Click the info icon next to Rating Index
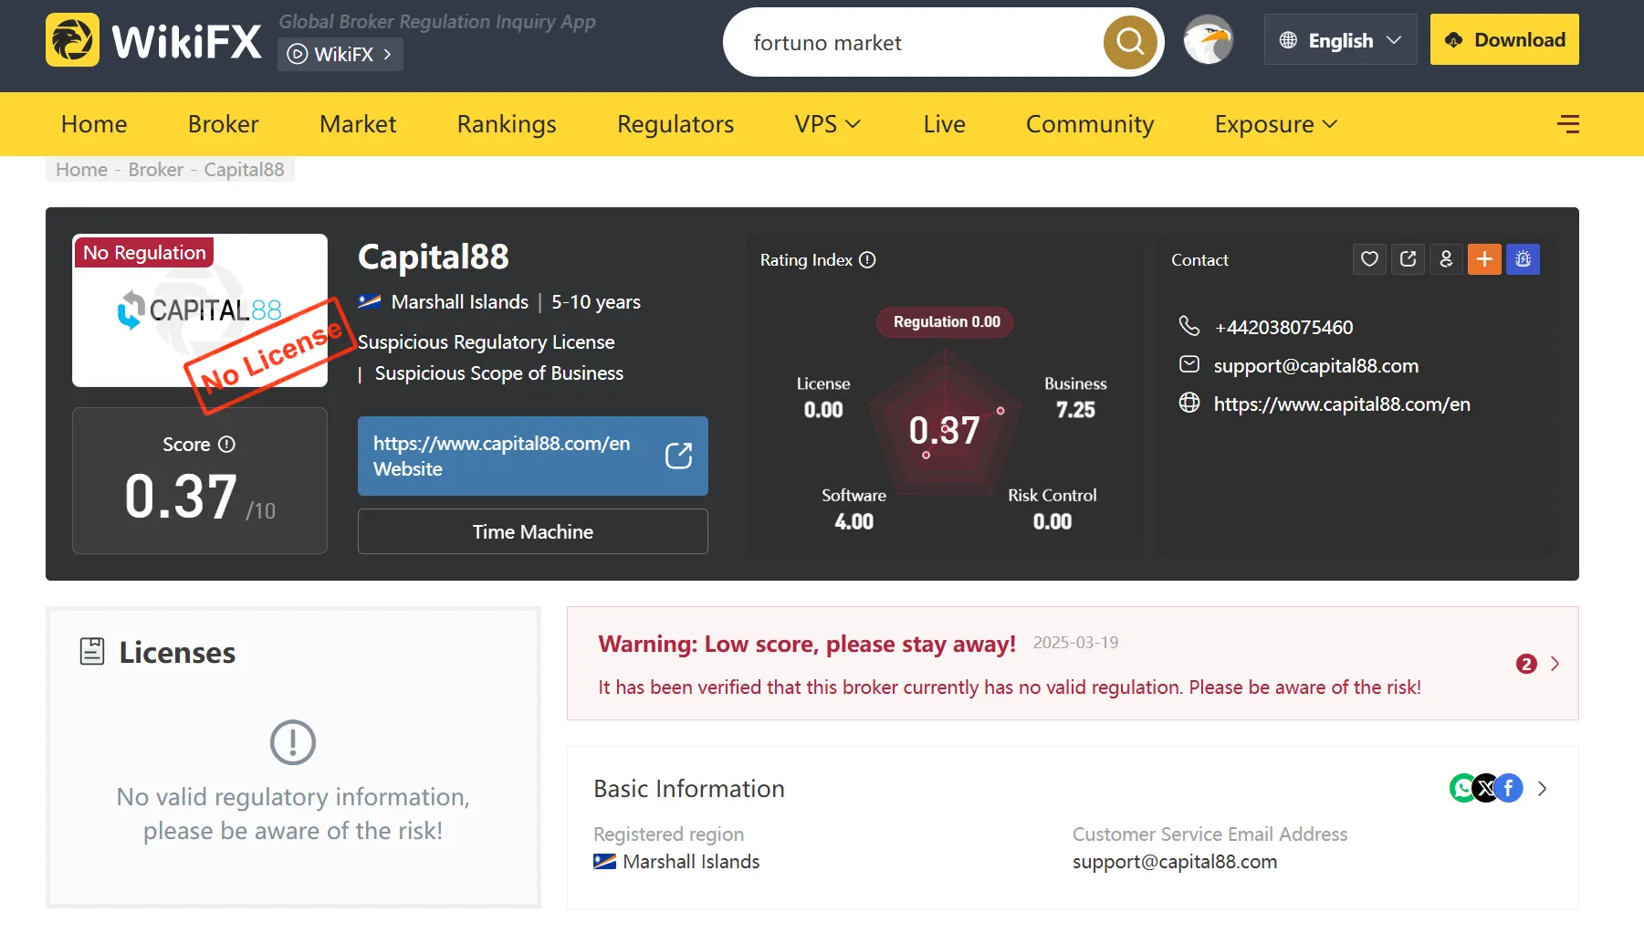This screenshot has height=934, width=1644. click(x=867, y=260)
